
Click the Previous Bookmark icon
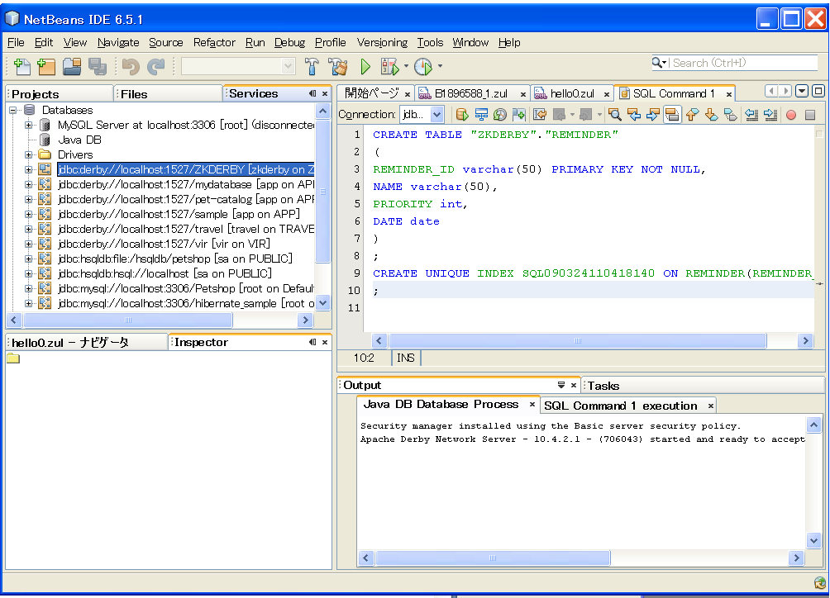693,114
